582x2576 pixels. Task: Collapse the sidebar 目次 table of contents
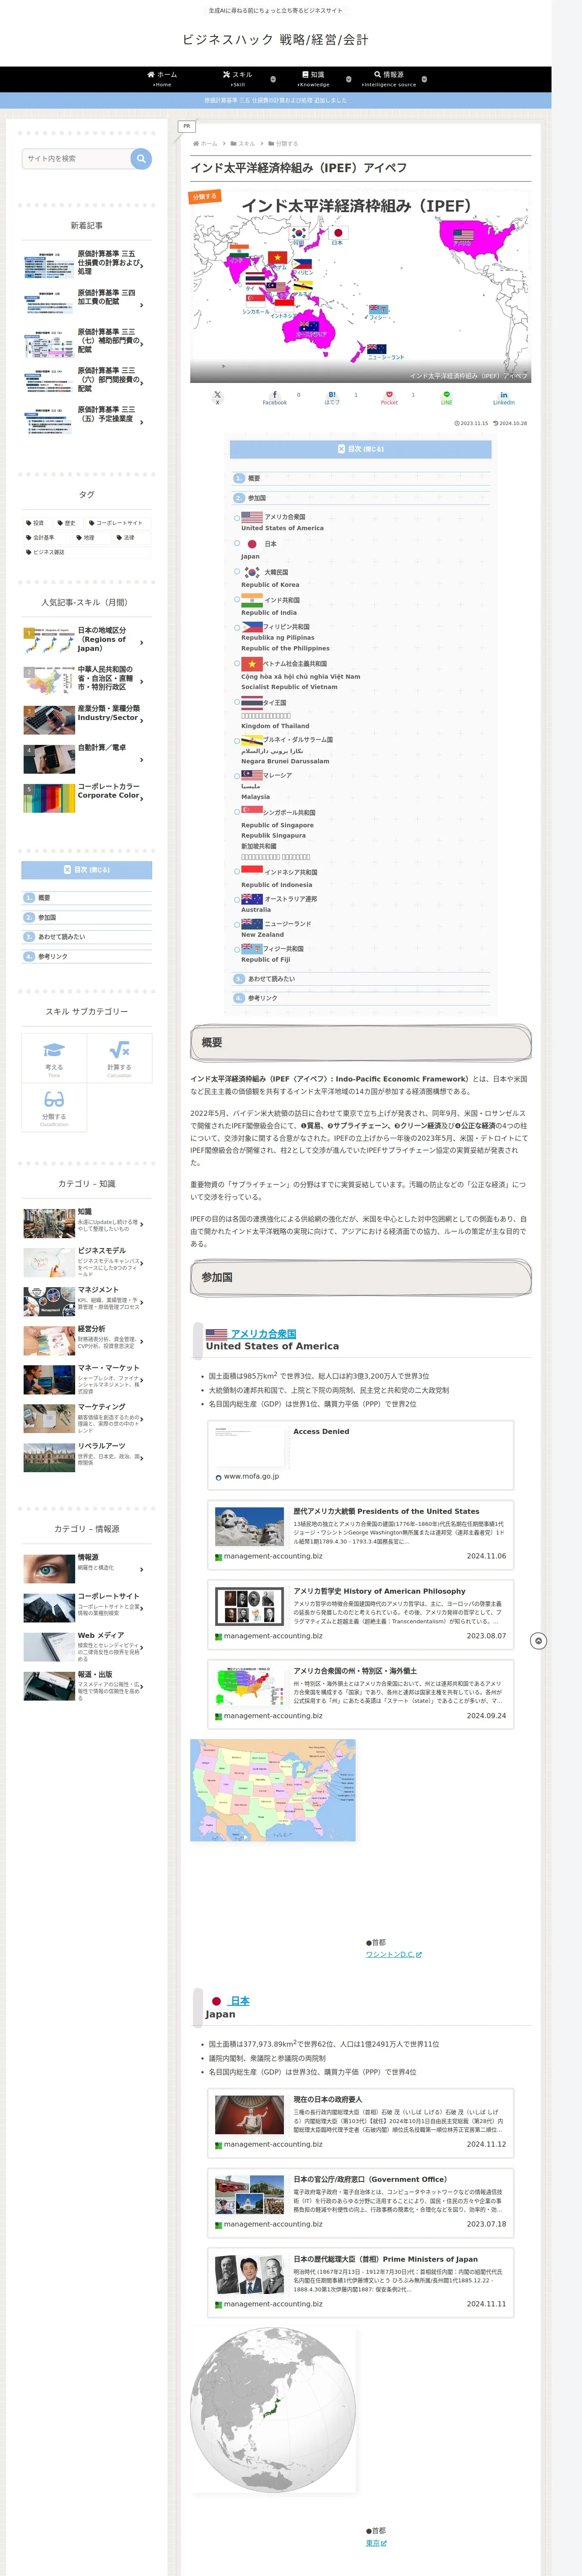(87, 870)
